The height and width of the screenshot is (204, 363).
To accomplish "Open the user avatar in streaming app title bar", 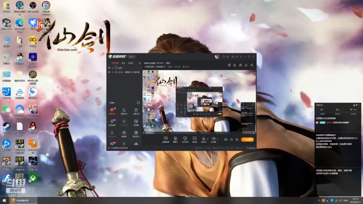I will [217, 57].
